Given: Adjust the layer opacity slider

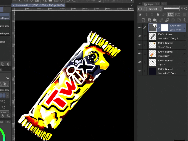Looking at the screenshot, I should tap(172, 9).
